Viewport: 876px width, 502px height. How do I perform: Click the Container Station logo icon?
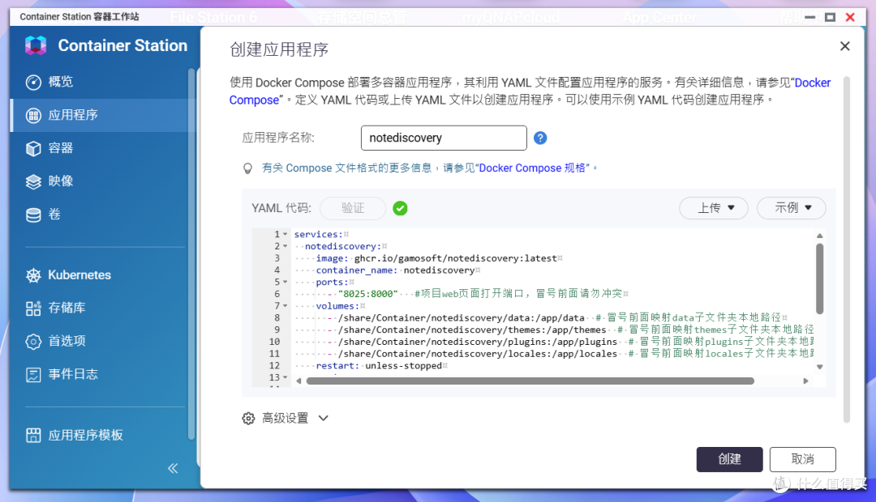point(35,45)
